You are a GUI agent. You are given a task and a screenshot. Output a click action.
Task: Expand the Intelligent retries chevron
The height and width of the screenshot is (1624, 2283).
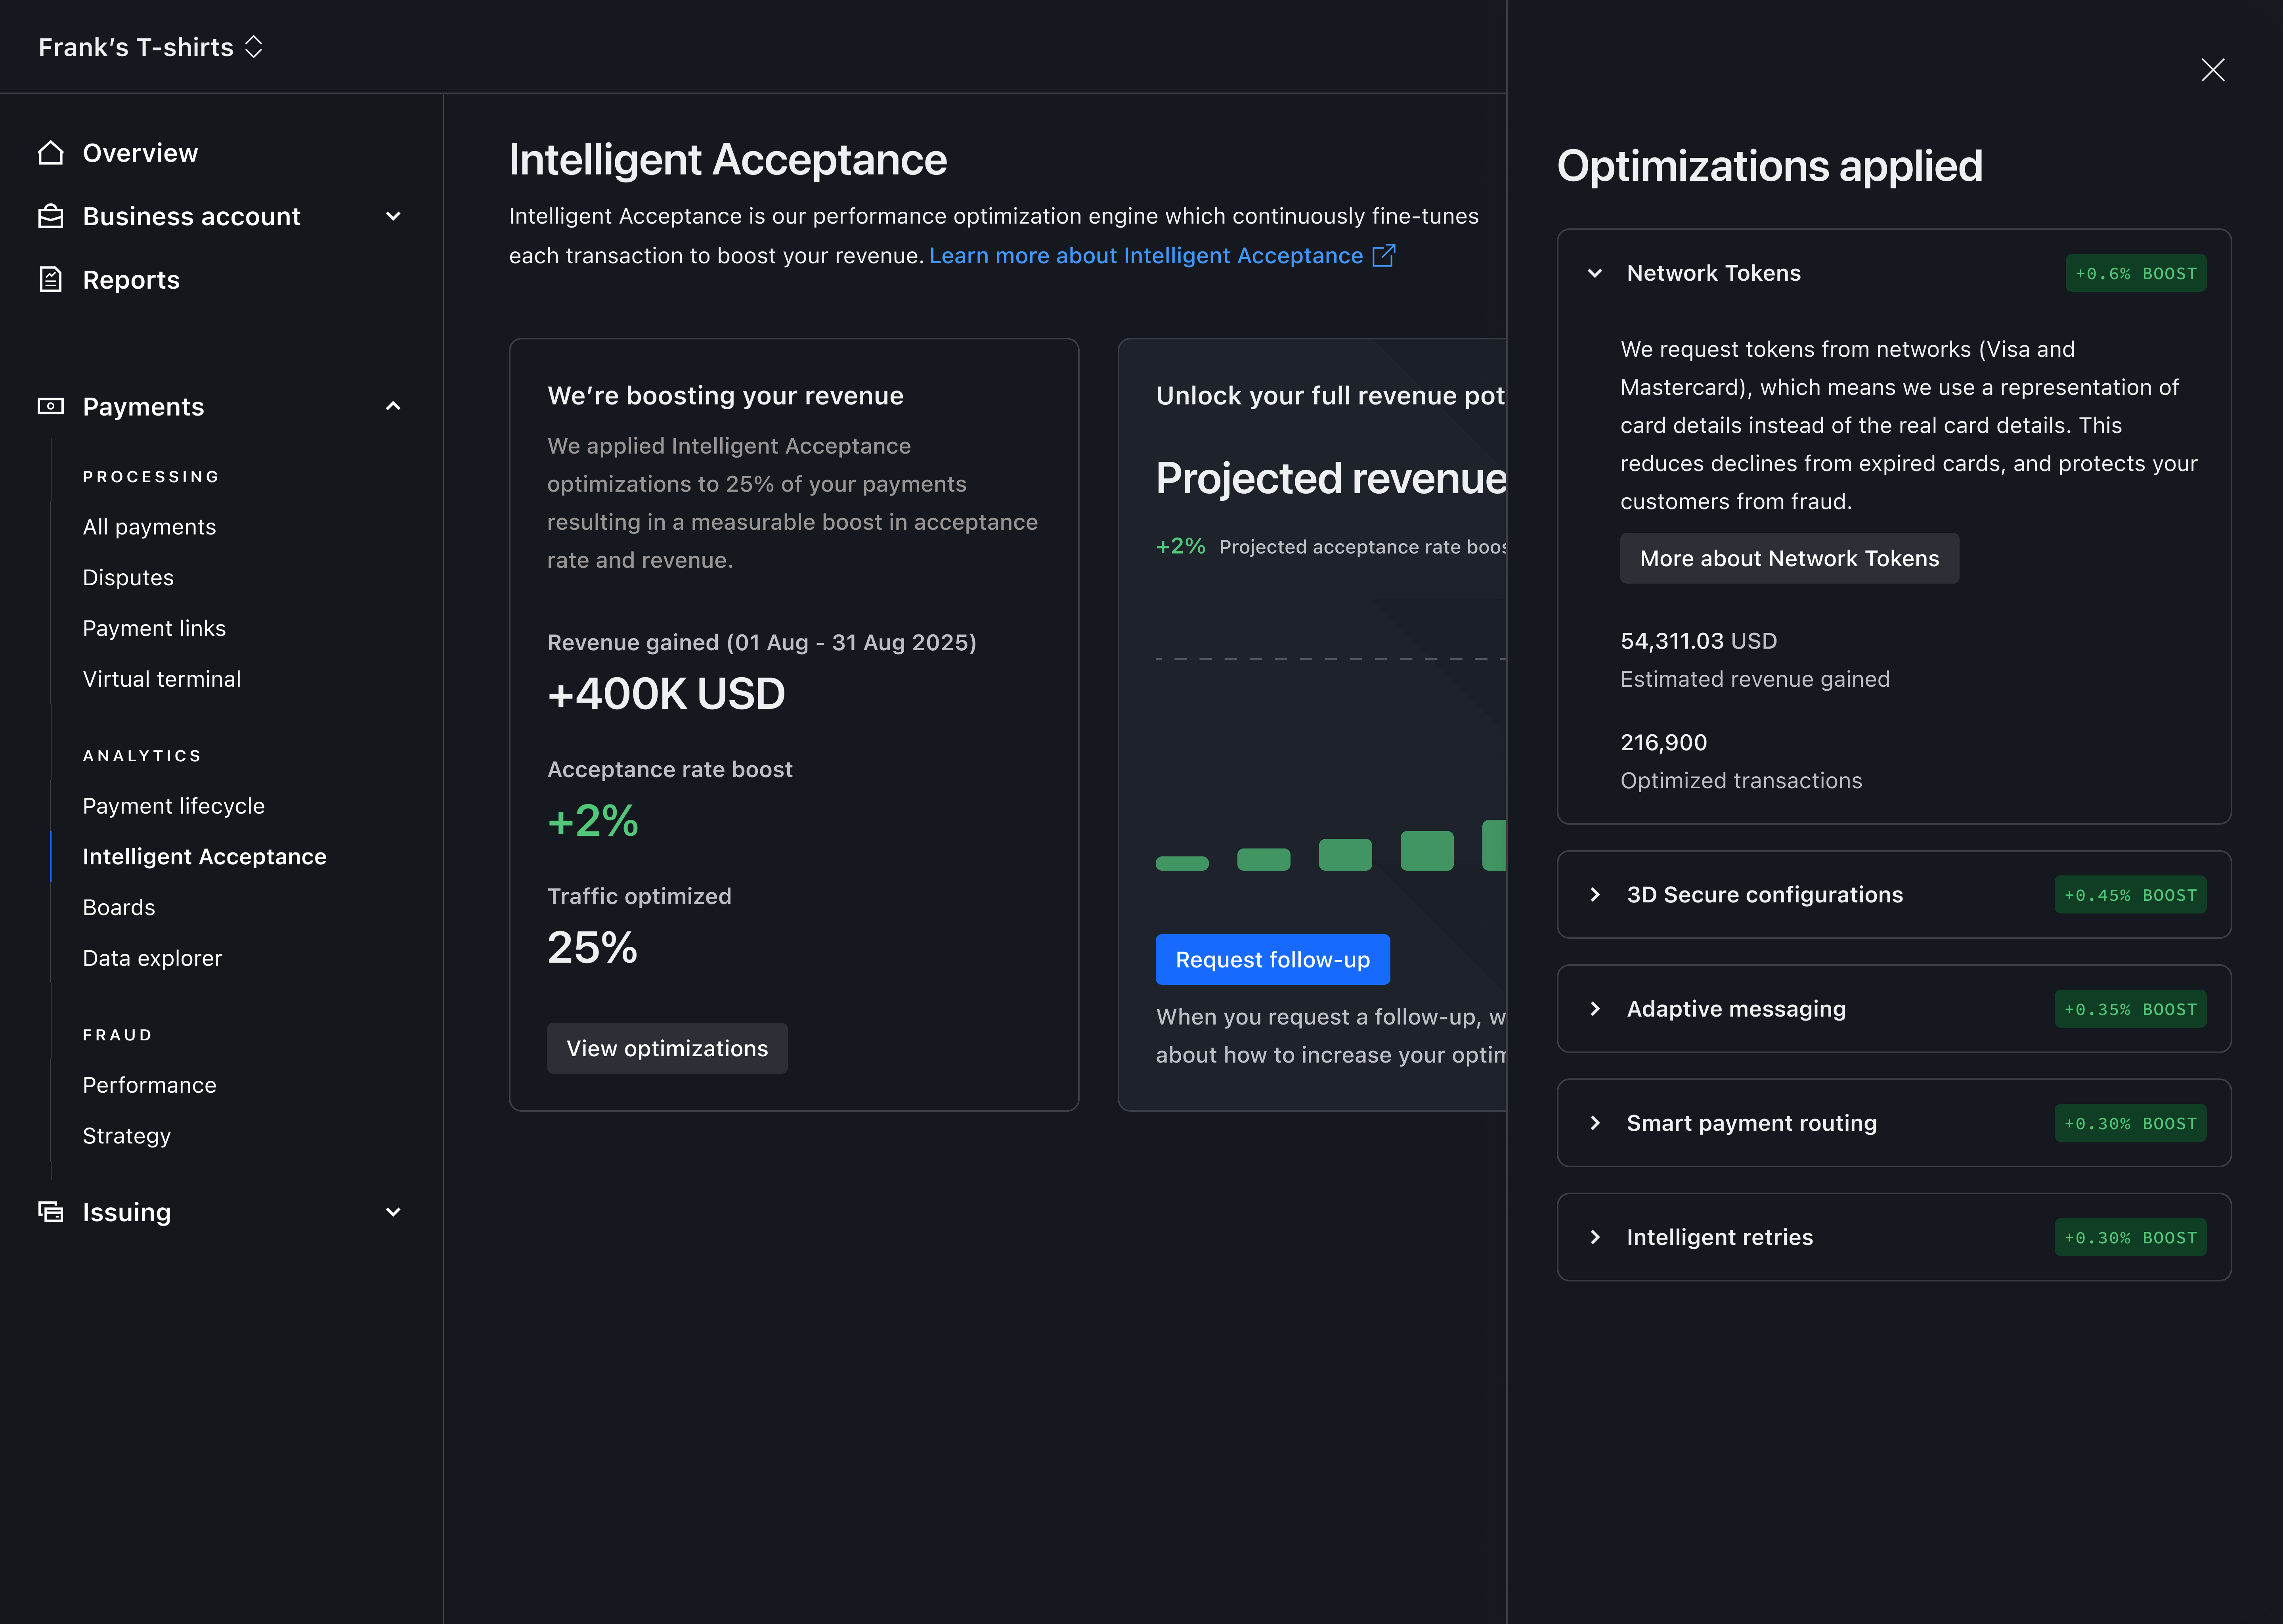click(x=1595, y=1237)
